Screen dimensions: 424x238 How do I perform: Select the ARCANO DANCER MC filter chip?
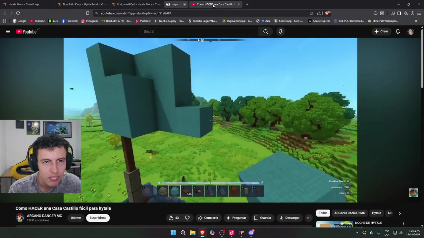tap(349, 213)
